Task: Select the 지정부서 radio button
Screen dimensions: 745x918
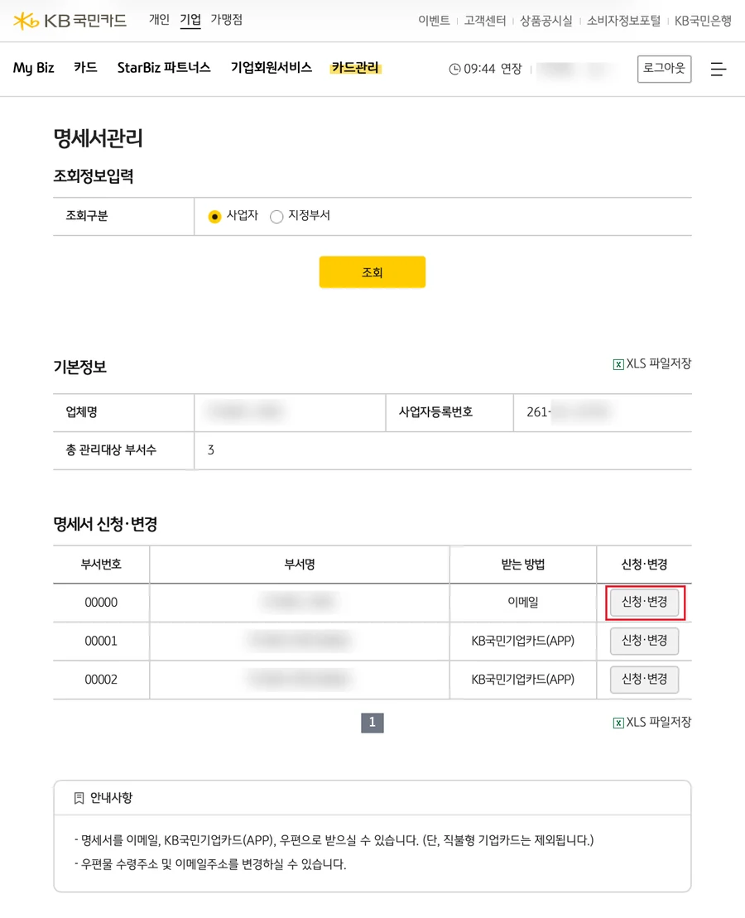Action: click(276, 217)
